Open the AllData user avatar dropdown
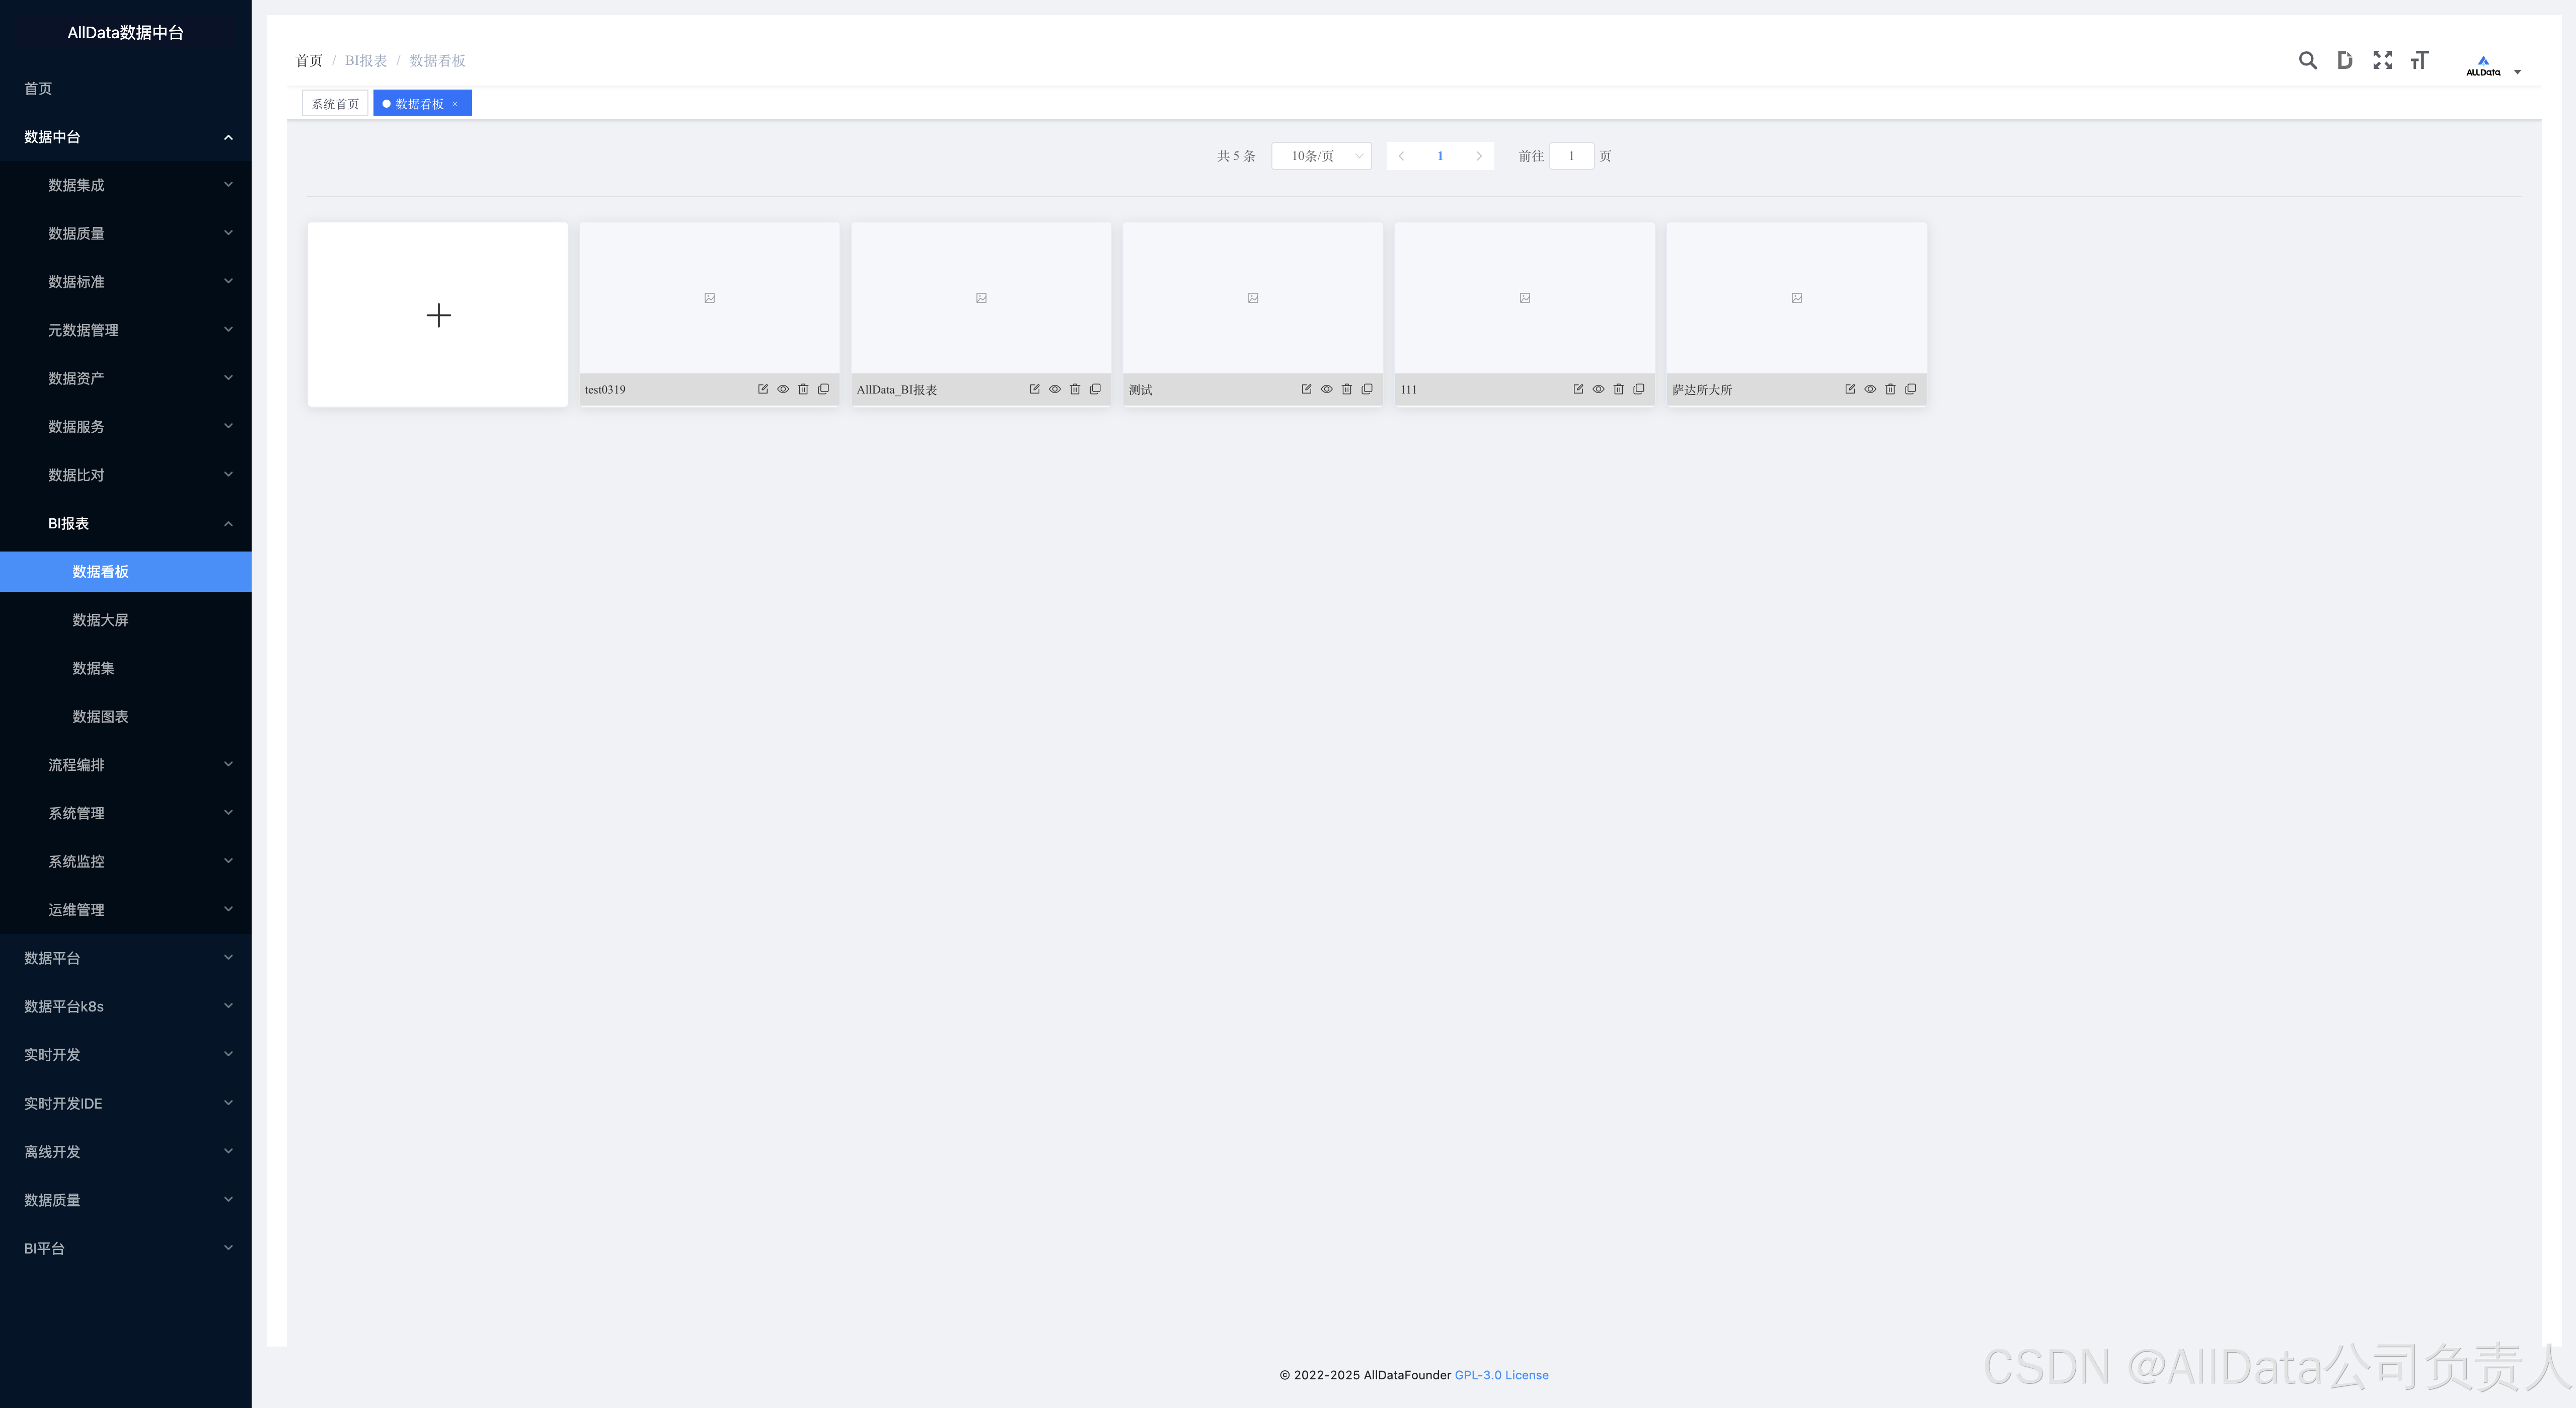Viewport: 2576px width, 1408px height. [x=2491, y=66]
